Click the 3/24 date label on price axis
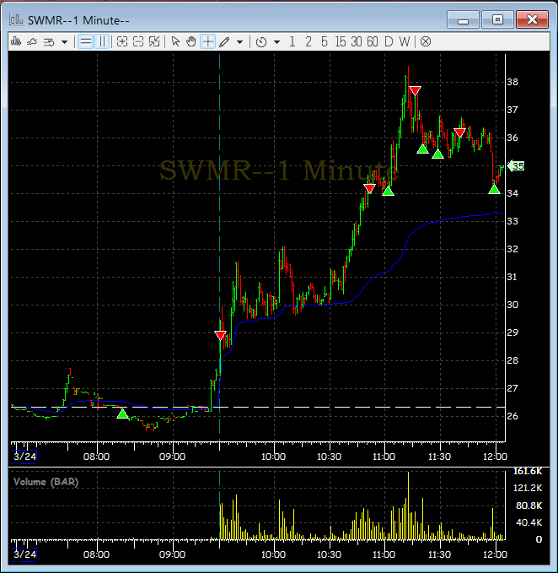This screenshot has height=573, width=558. (x=24, y=457)
